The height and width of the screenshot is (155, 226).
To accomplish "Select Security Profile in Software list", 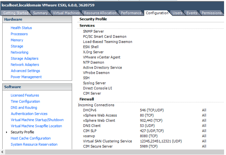I will (x=22, y=132).
